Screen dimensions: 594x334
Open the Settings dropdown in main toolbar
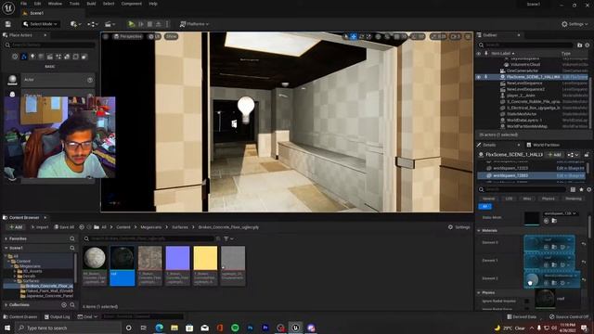pyautogui.click(x=575, y=24)
